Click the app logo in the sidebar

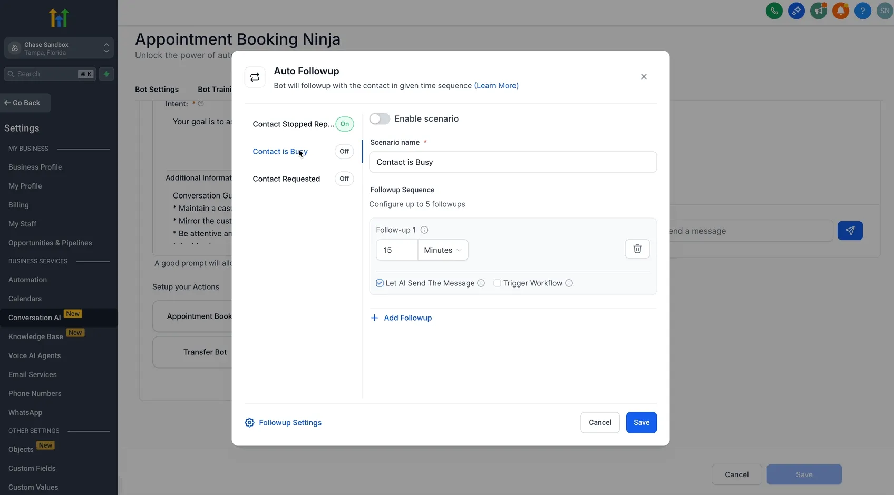(x=59, y=18)
